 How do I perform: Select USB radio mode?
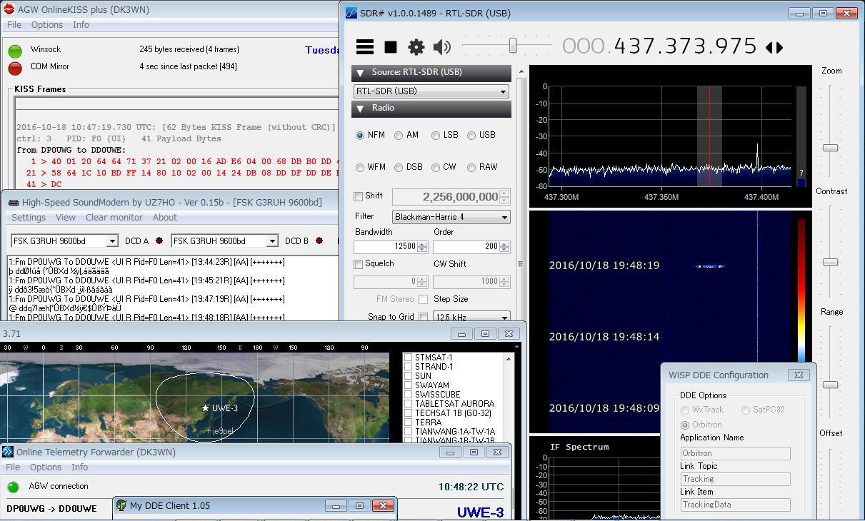[x=471, y=136]
